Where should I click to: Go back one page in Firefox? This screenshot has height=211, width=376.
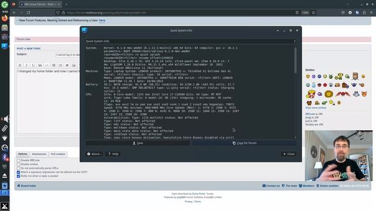14,12
